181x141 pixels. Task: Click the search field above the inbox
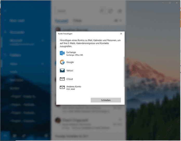[75, 11]
